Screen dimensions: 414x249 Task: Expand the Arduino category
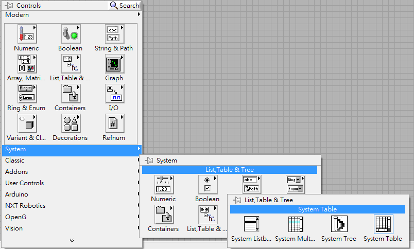click(72, 194)
